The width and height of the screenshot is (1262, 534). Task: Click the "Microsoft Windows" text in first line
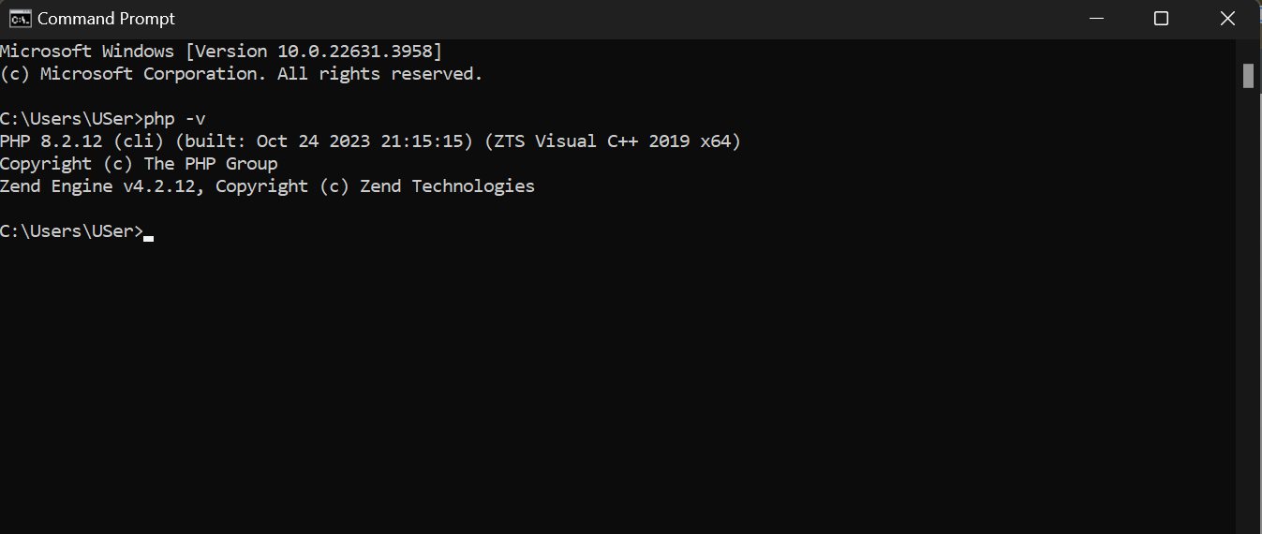coord(87,52)
